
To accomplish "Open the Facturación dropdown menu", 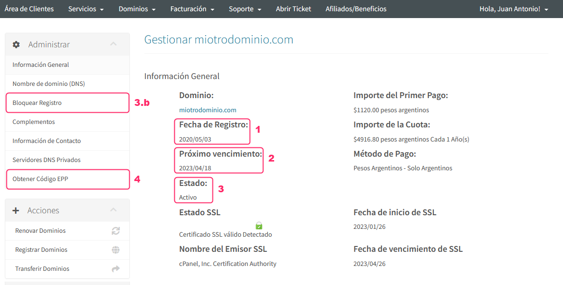I will pos(192,9).
